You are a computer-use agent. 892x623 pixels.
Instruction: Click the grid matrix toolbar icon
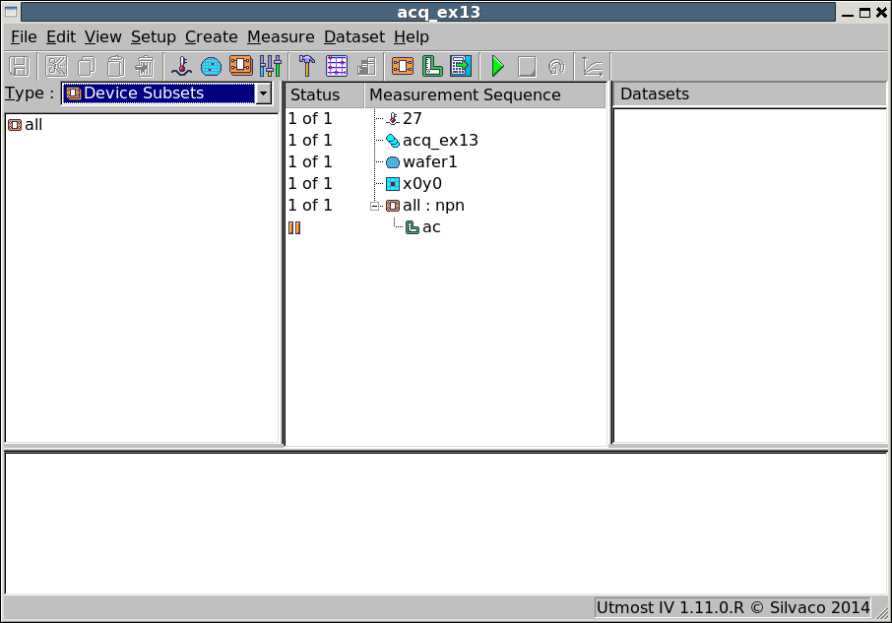coord(337,67)
